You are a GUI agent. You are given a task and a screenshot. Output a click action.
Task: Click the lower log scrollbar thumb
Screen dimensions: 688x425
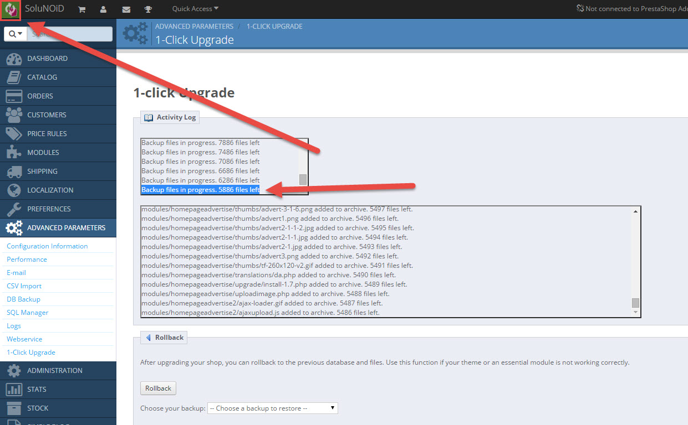[x=635, y=303]
